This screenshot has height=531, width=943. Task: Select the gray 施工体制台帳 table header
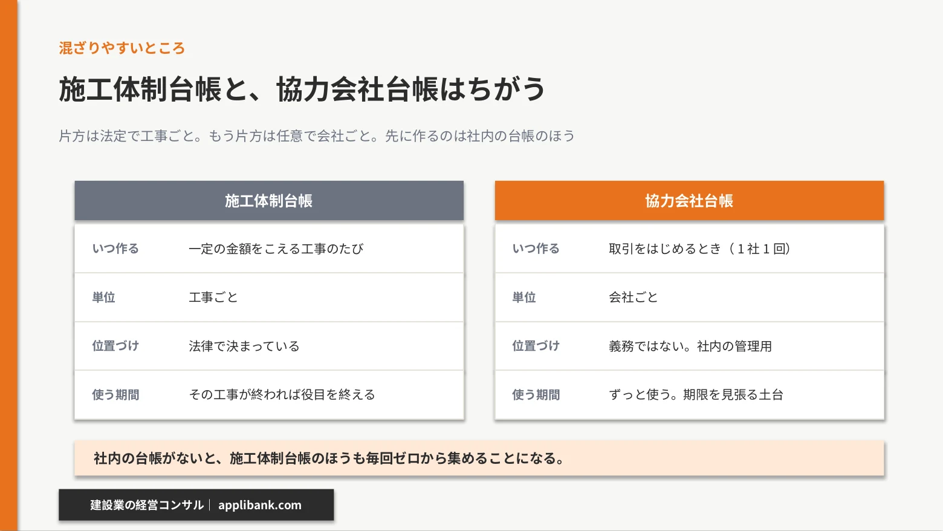coord(269,201)
